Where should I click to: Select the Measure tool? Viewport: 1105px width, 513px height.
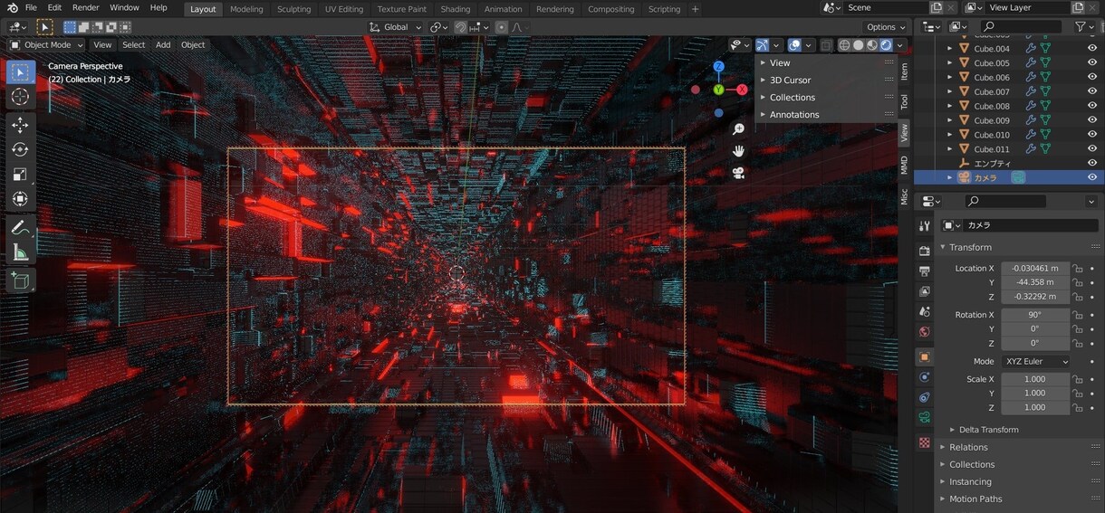pos(21,252)
